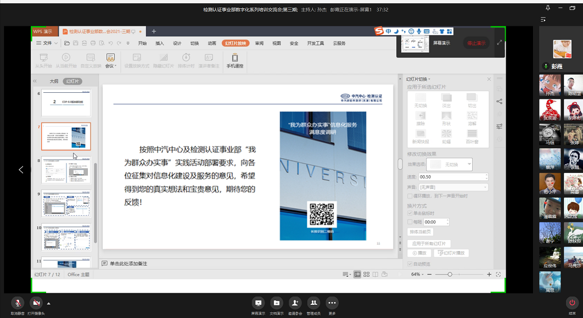Click the print icon in quick toolbar
Viewport: 583px width, 318px height.
pos(93,43)
